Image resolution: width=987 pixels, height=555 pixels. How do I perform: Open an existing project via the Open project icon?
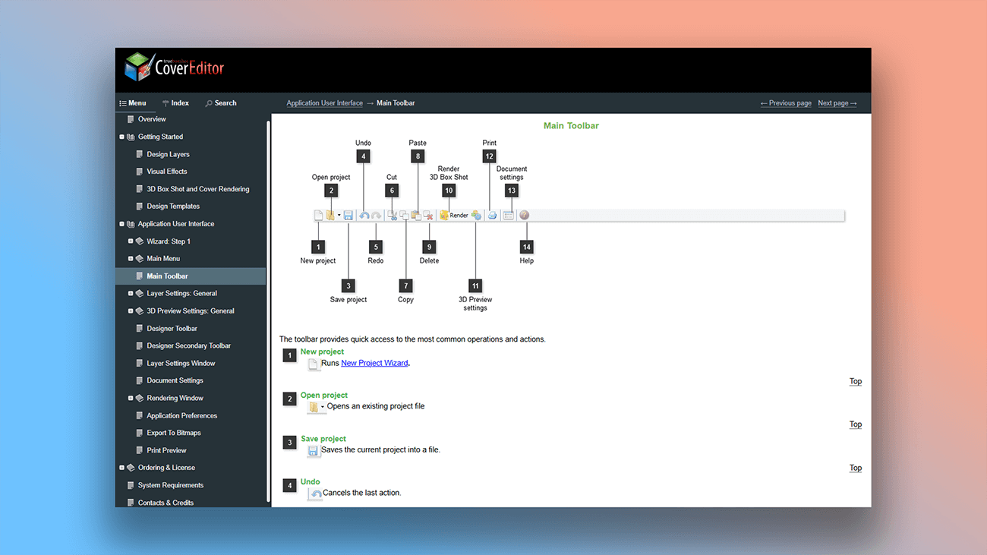point(332,215)
